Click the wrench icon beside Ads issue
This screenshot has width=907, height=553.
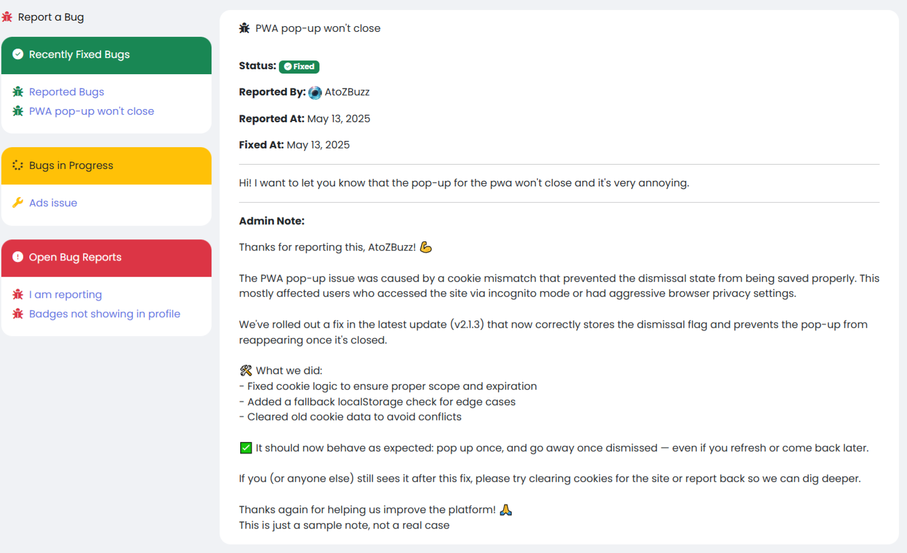18,203
